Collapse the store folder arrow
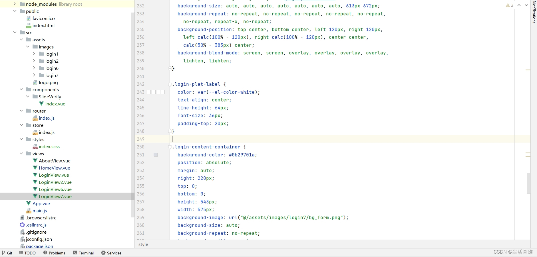 pos(21,125)
